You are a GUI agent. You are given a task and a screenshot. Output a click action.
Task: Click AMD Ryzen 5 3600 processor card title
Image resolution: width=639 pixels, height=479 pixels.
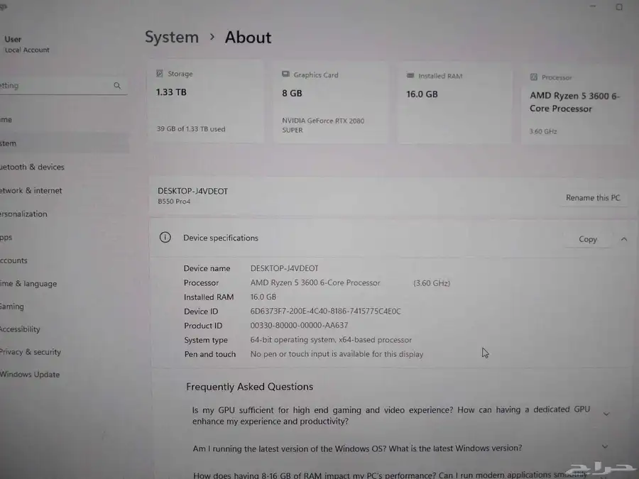click(x=574, y=101)
